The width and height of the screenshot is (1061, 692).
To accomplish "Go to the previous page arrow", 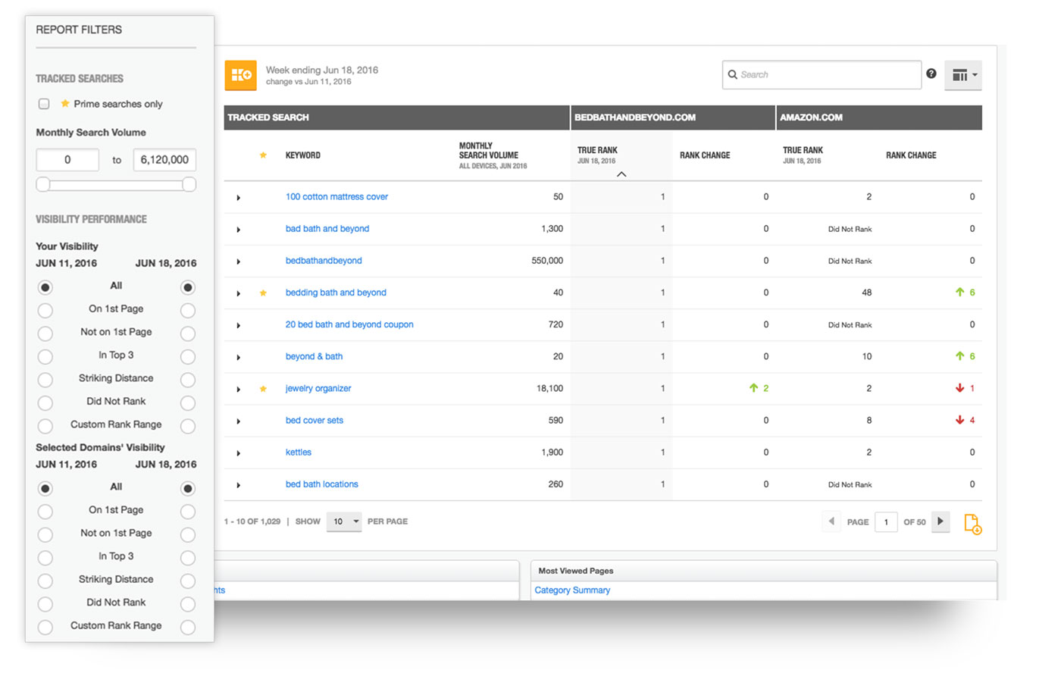I will (831, 521).
